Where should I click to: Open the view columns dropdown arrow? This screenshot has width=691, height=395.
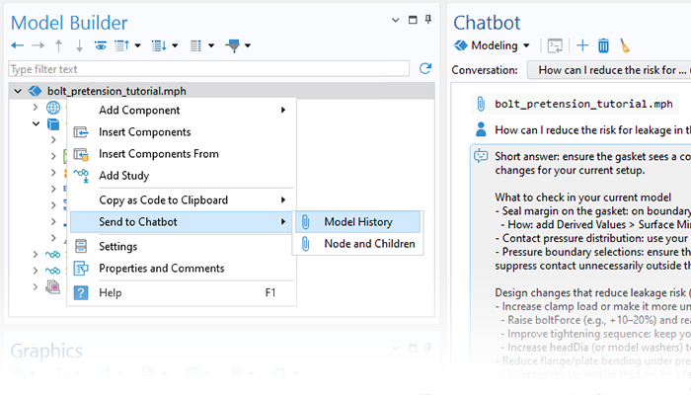(211, 45)
